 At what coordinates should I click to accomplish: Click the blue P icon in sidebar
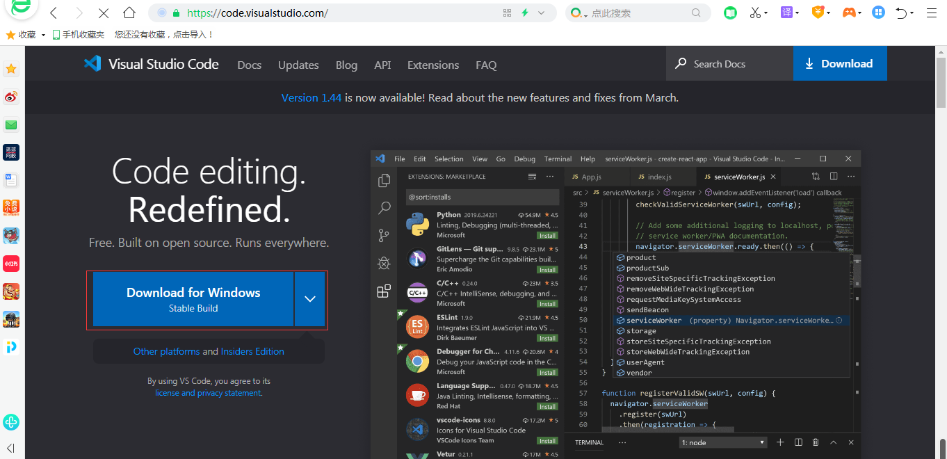(x=11, y=347)
